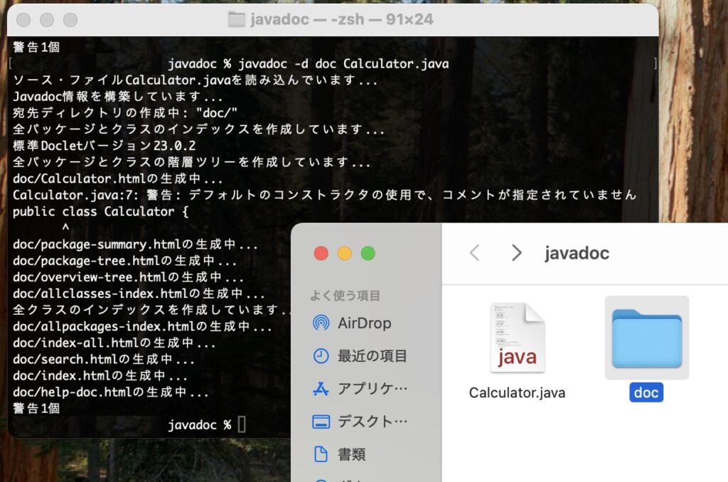Open 書類 documents in the Finder sidebar
This screenshot has height=482, width=728.
339,454
